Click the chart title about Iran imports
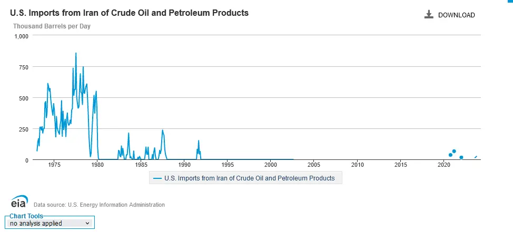Viewport: 513px width, 232px height. (x=130, y=13)
